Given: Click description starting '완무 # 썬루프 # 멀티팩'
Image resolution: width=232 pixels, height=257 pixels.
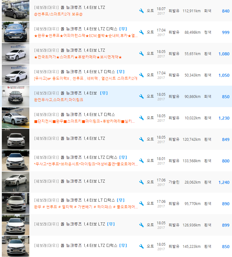Looking at the screenshot, I should click(86, 207).
